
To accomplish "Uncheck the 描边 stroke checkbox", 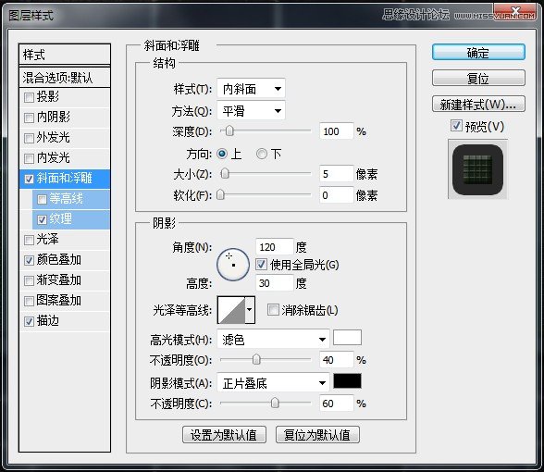I will (30, 321).
